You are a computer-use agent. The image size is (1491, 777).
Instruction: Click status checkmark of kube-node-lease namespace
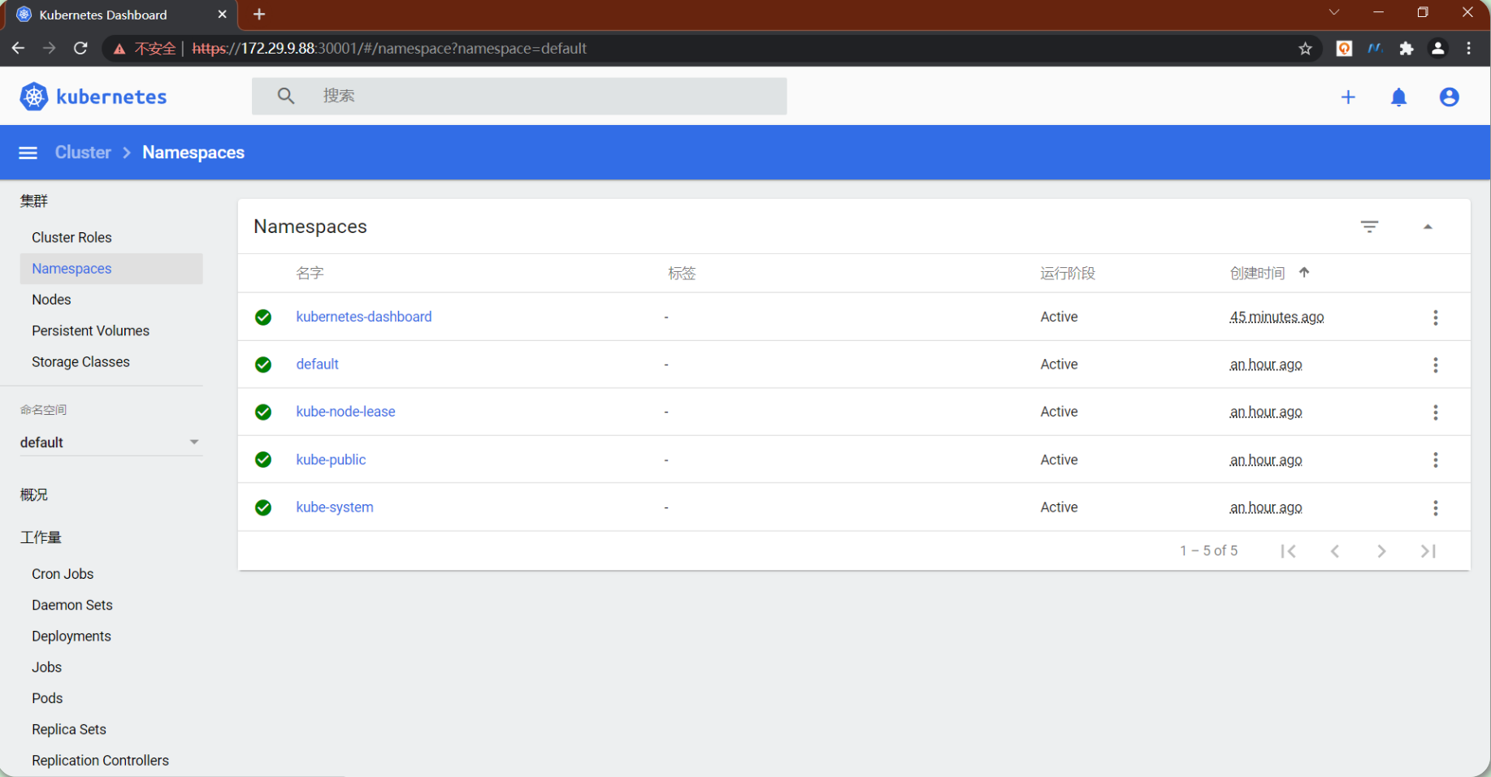coord(263,412)
